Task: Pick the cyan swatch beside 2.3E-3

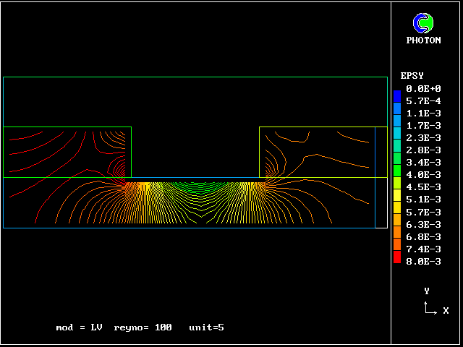Action: [x=396, y=137]
